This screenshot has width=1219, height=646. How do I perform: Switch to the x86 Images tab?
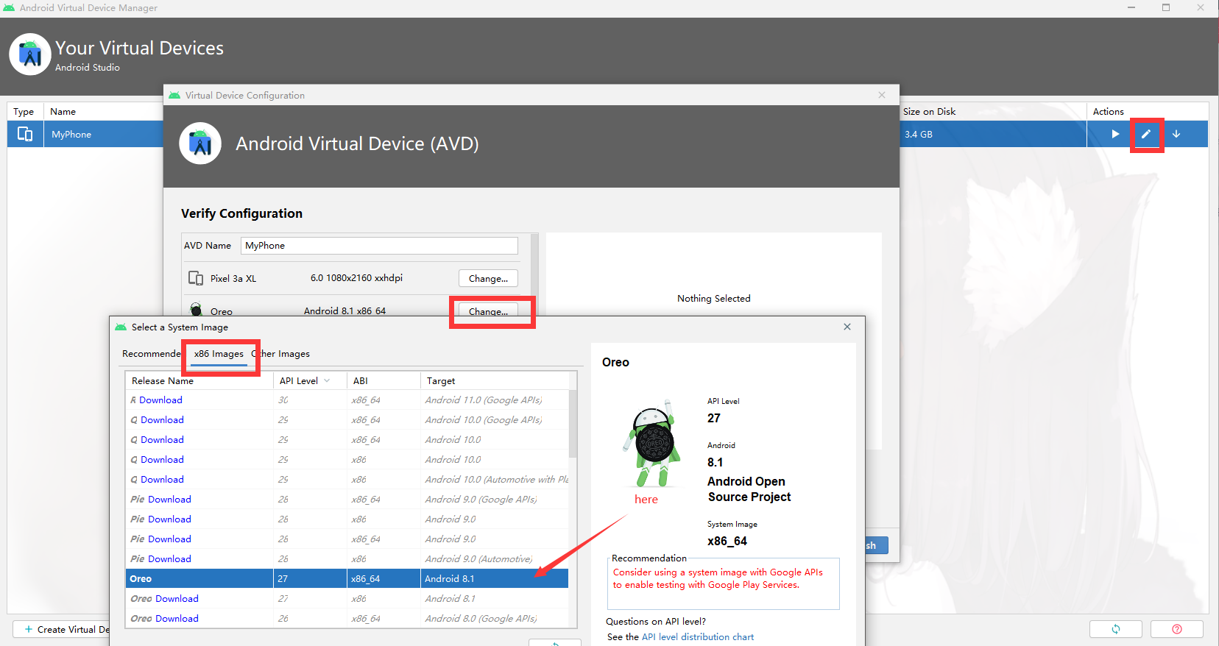[x=219, y=354]
